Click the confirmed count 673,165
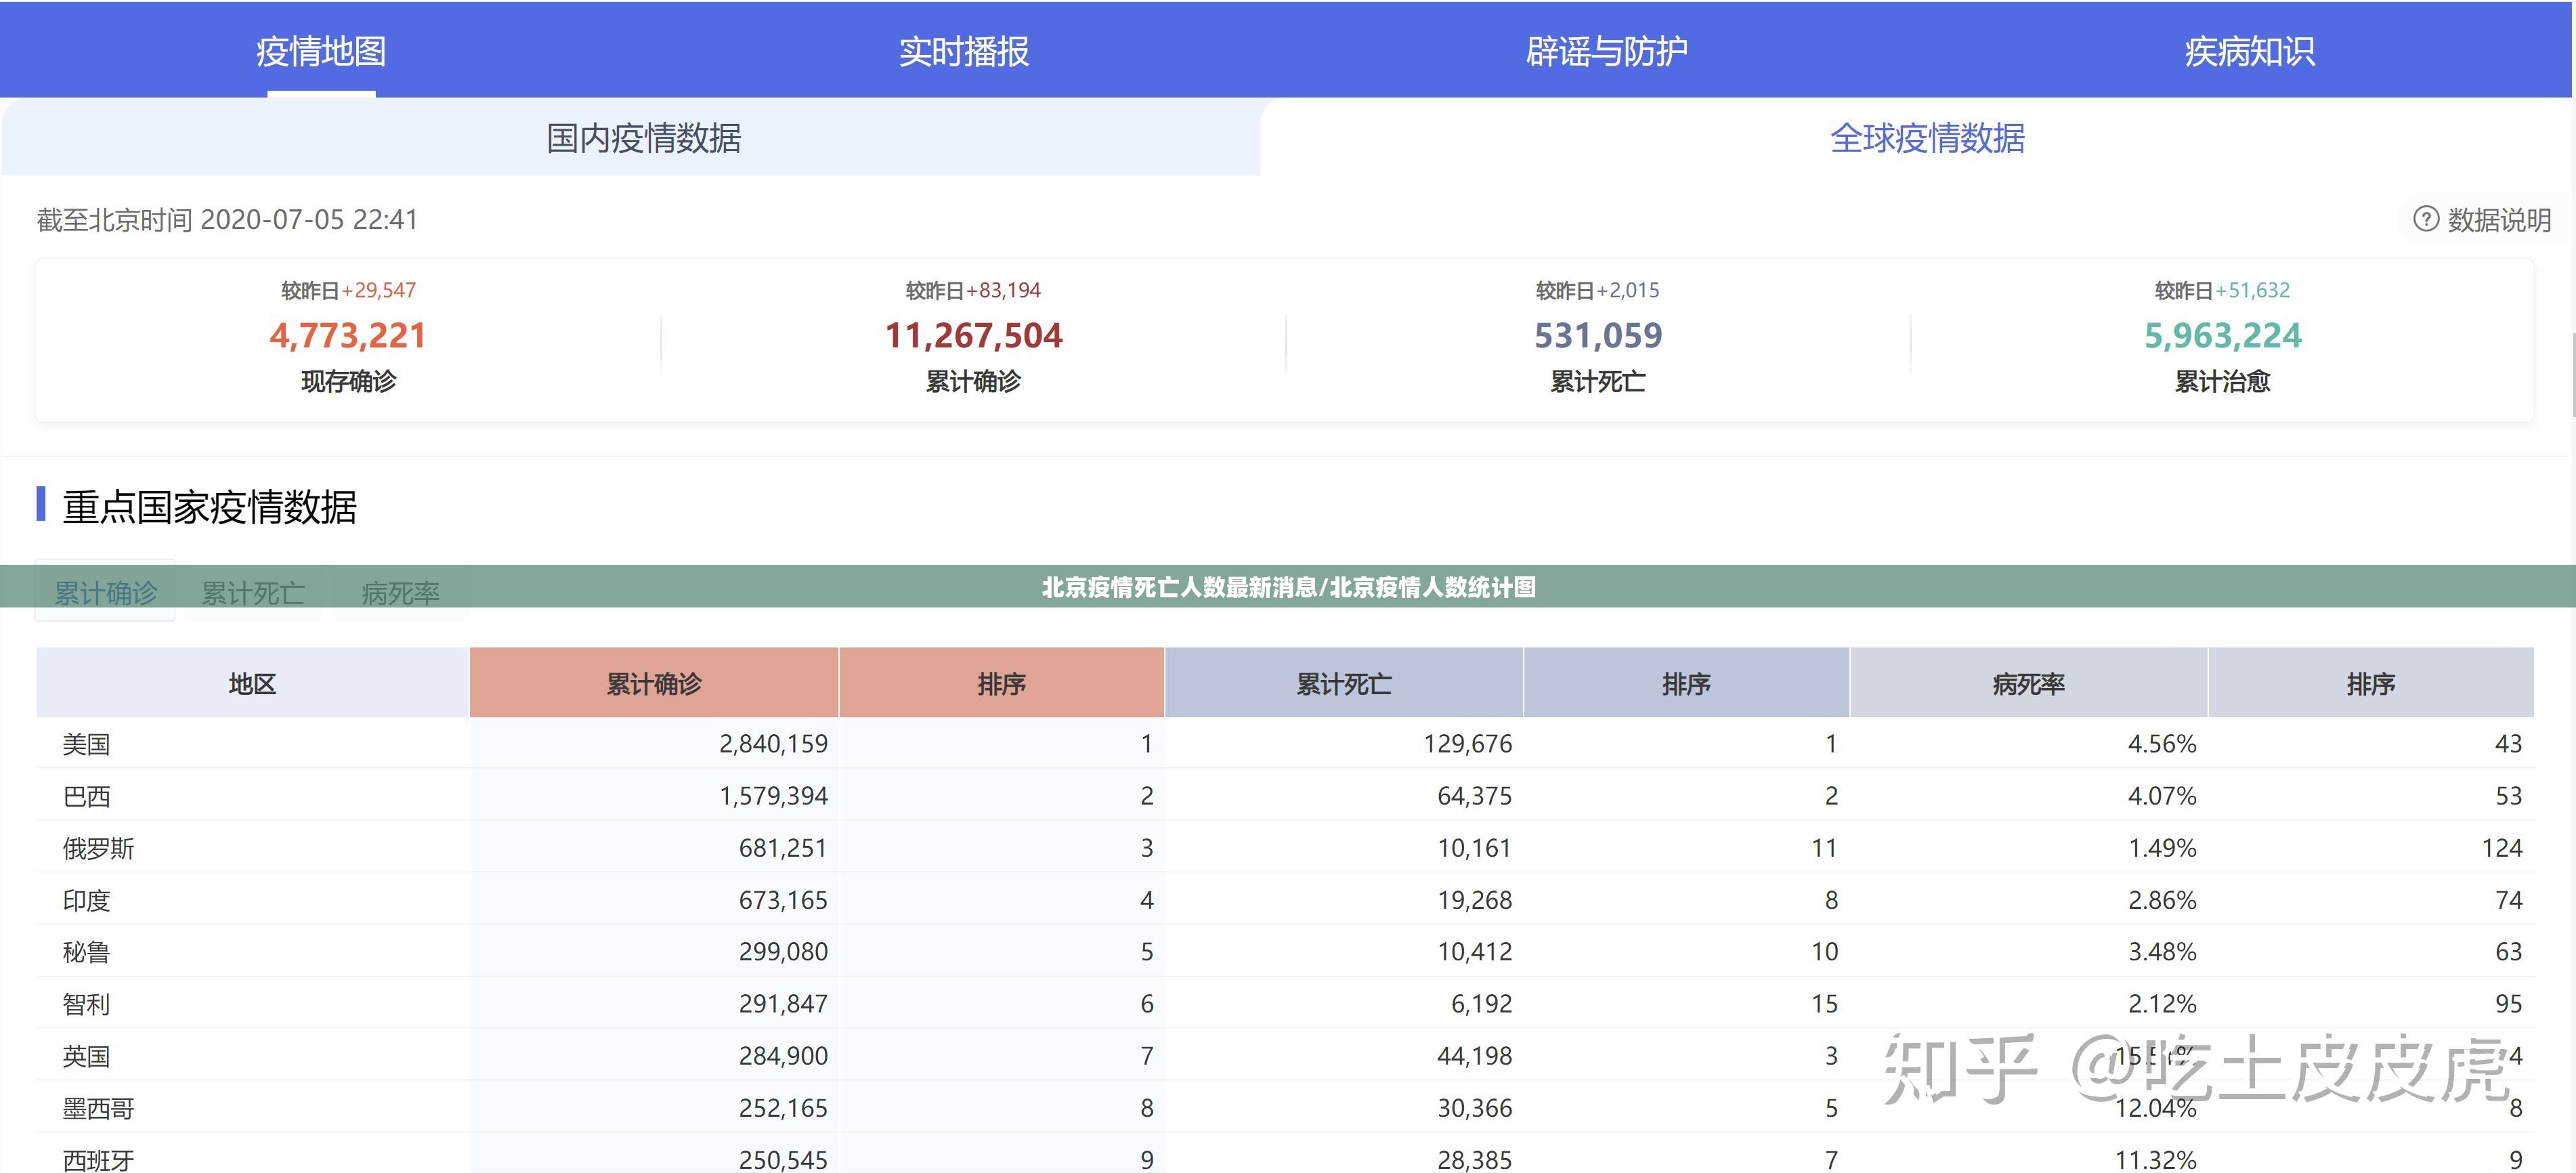2576x1173 pixels. (x=783, y=900)
